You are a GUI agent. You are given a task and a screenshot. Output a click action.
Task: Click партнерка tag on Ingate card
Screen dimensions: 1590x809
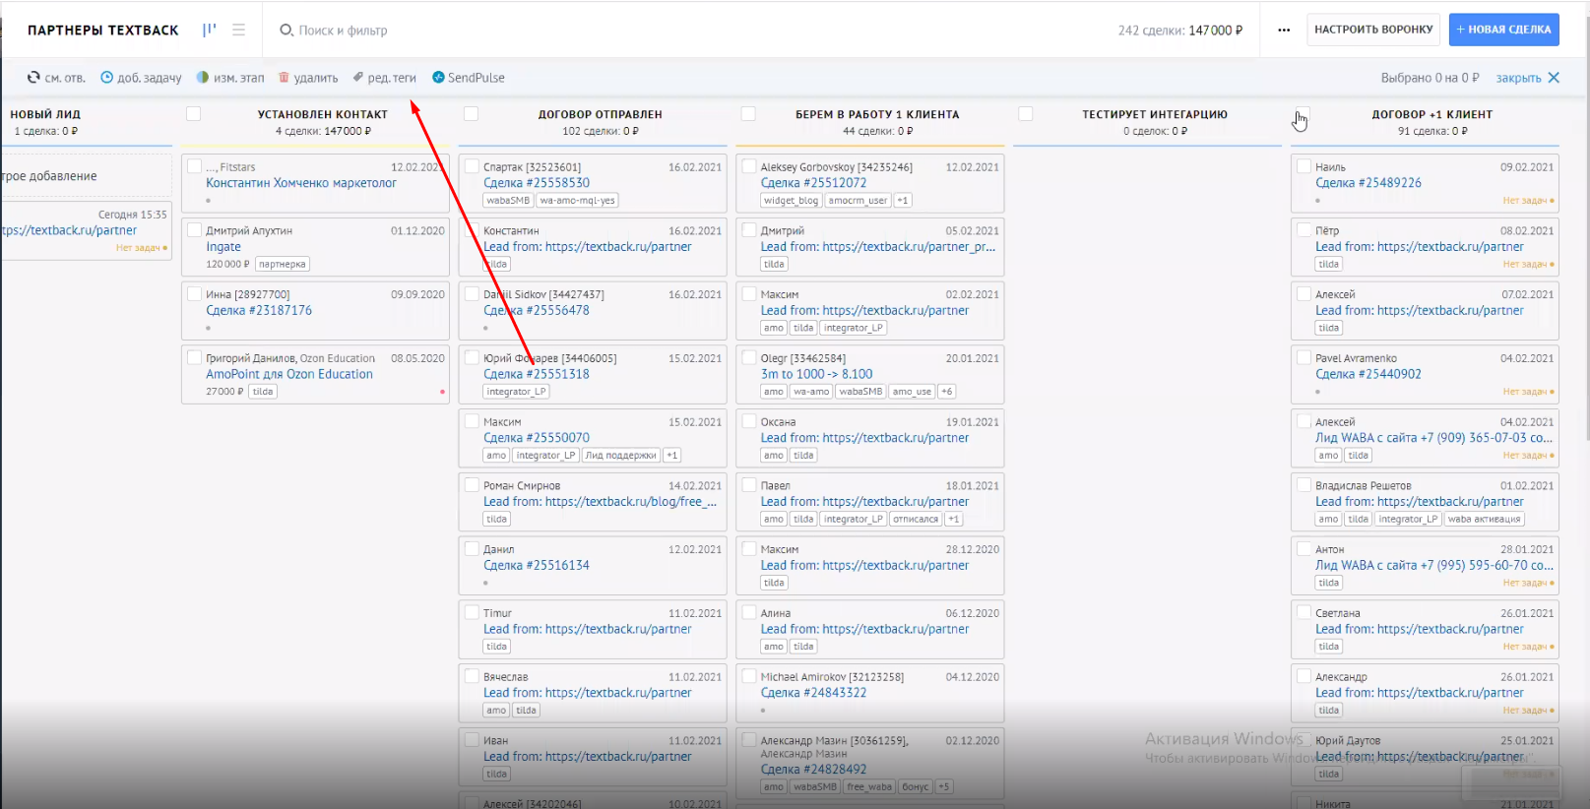(x=283, y=264)
